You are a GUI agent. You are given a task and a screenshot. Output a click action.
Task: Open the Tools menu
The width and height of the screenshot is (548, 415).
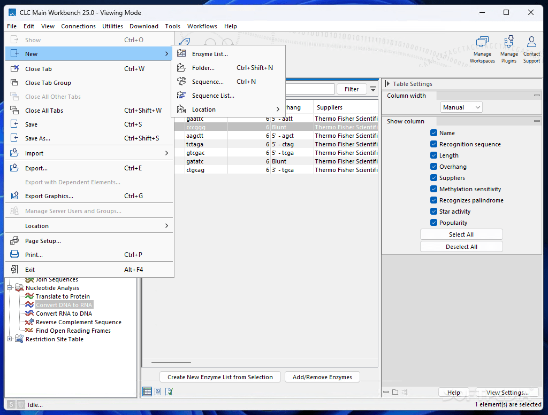point(172,26)
